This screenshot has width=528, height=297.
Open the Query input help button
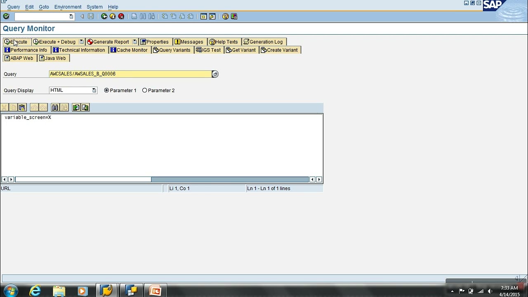(x=215, y=74)
